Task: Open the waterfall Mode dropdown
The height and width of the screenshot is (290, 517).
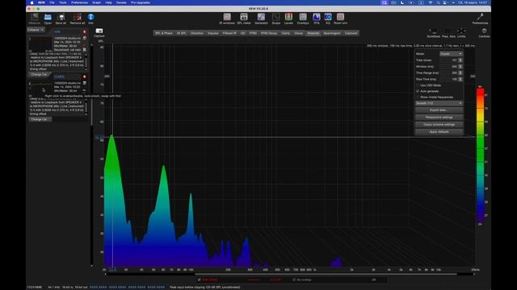Action: 451,54
